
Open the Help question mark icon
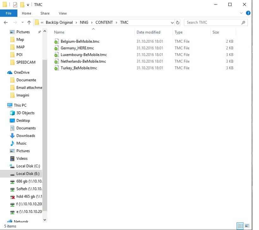coord(248,13)
